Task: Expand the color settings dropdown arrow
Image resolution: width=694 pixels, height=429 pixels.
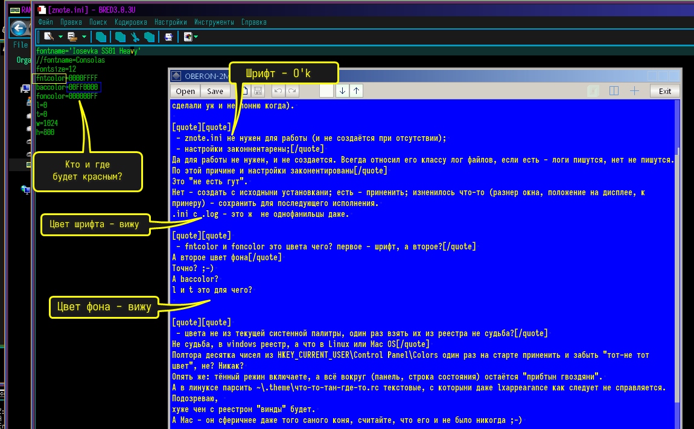Action: coord(196,37)
